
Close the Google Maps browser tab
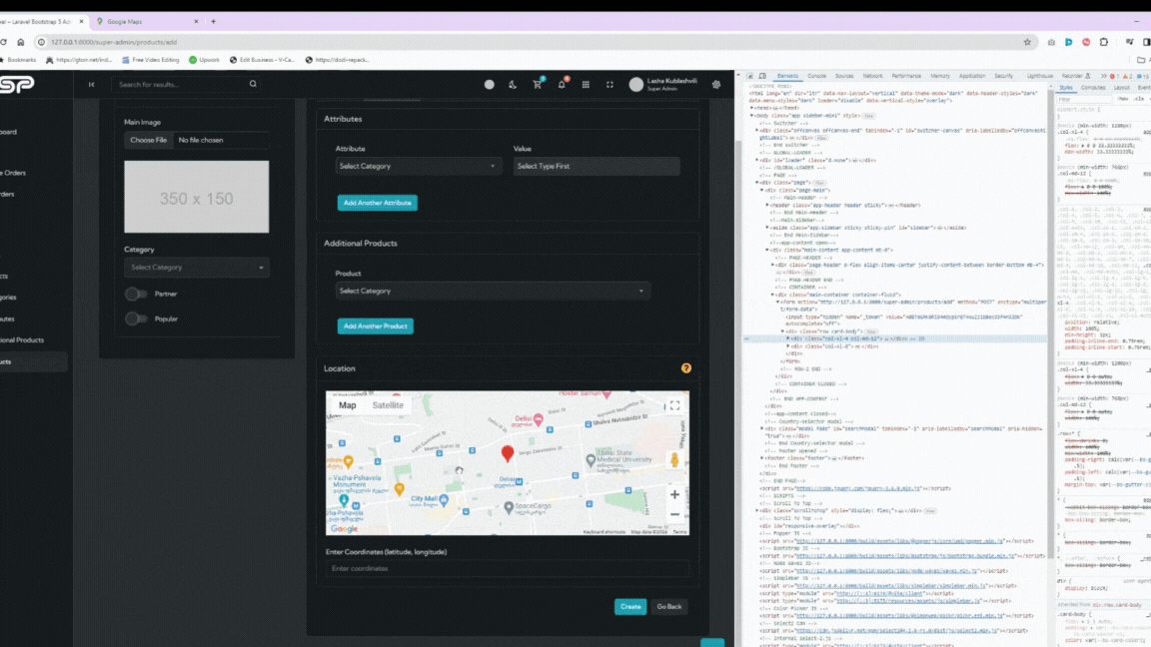(196, 21)
